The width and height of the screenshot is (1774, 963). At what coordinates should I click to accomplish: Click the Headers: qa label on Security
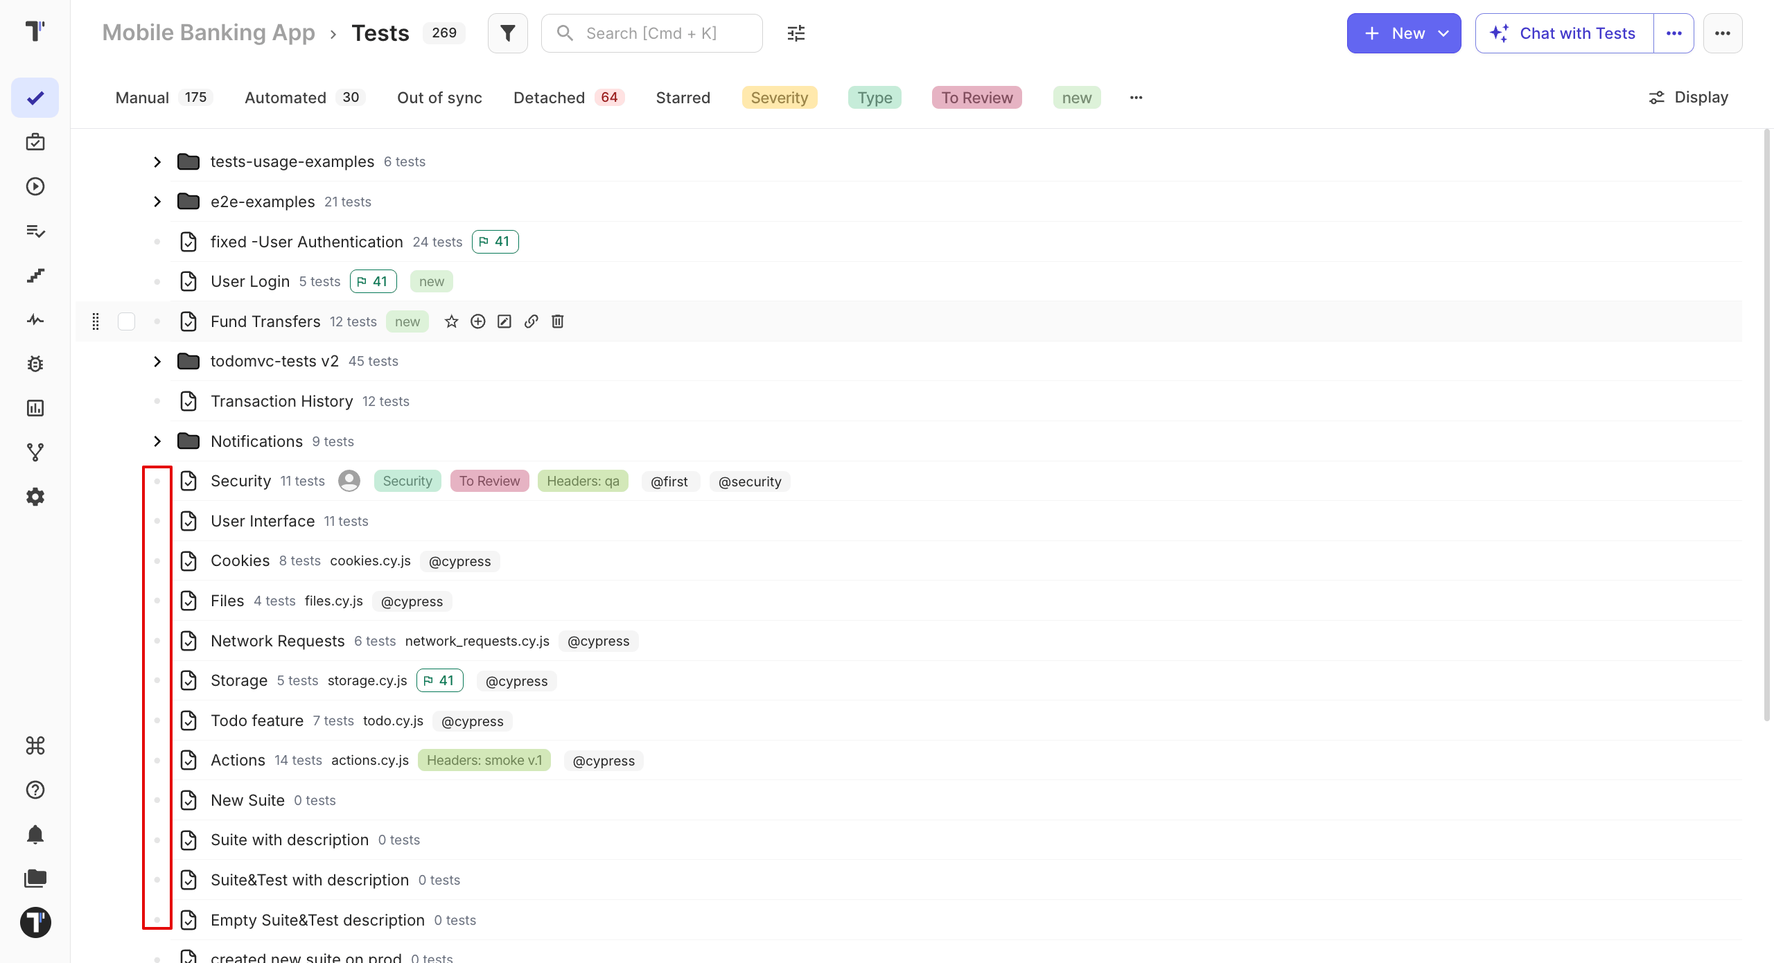point(583,481)
